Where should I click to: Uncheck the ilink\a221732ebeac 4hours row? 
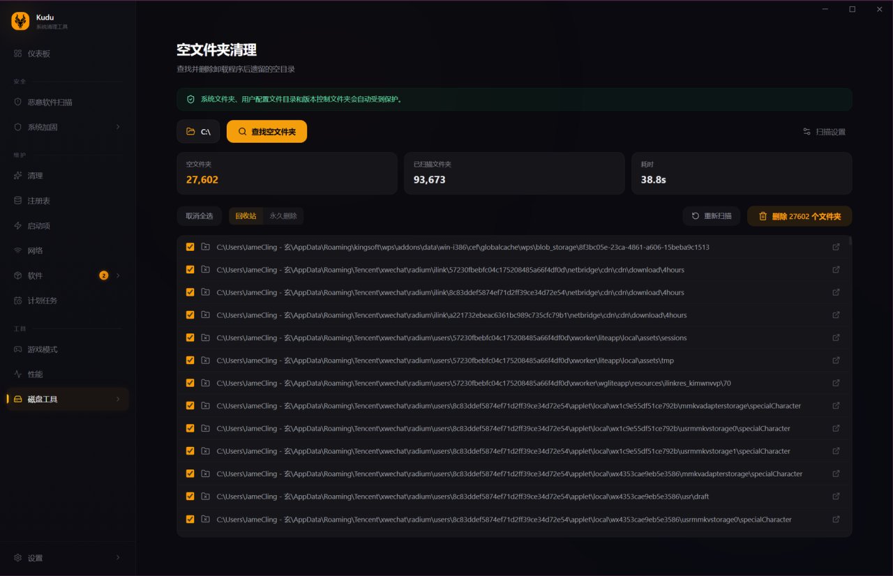coord(190,315)
